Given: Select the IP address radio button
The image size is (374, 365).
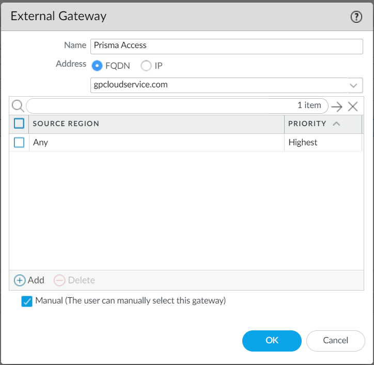Looking at the screenshot, I should (146, 66).
